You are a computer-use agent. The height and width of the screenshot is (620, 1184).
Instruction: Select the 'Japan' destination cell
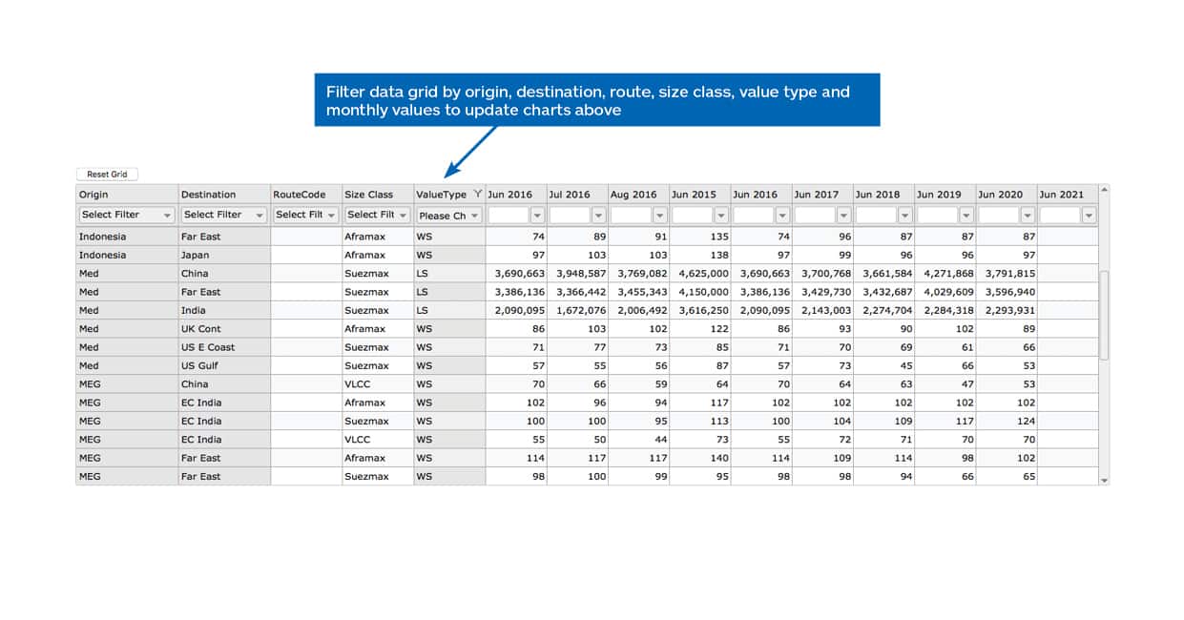(x=224, y=255)
